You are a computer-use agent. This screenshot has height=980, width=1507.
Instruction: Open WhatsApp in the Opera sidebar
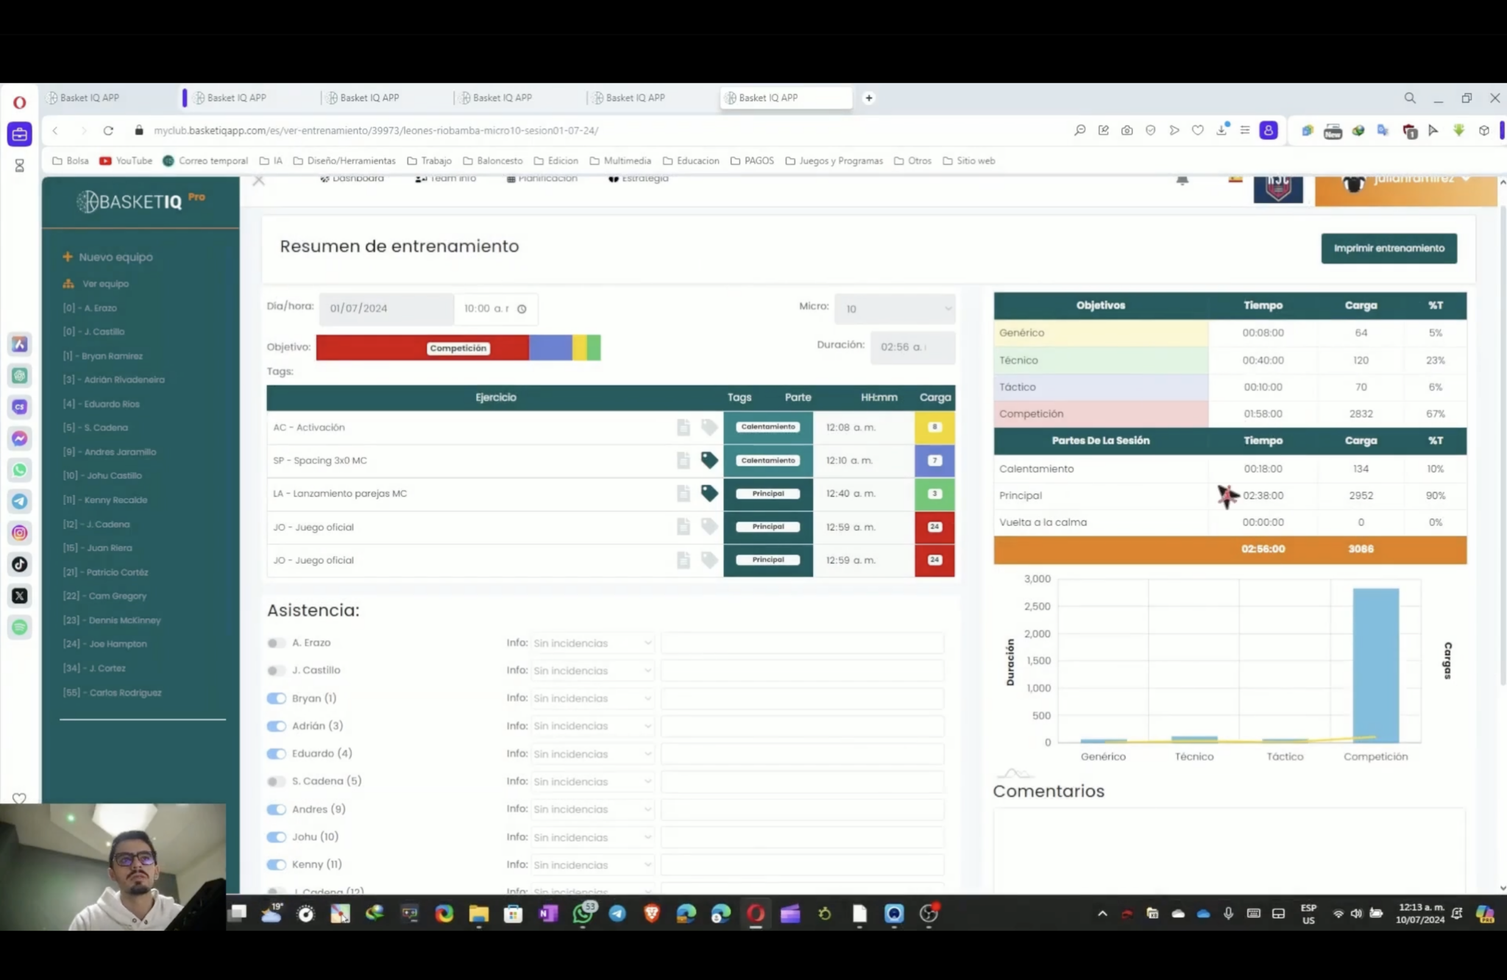pyautogui.click(x=20, y=469)
